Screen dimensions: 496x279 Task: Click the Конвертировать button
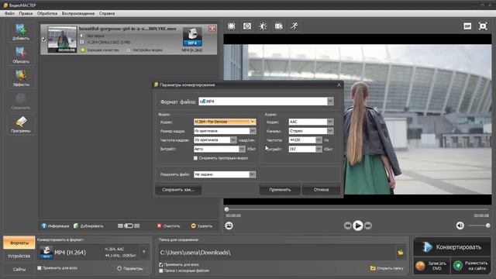pyautogui.click(x=452, y=247)
